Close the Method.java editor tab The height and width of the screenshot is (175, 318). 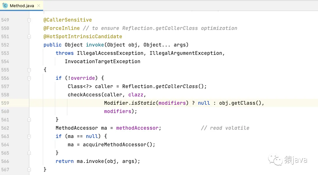click(39, 6)
